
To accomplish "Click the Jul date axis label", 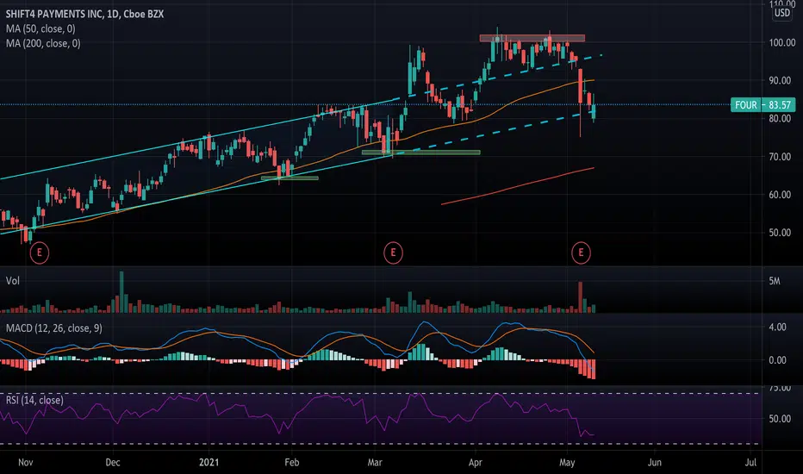I will pos(750,462).
